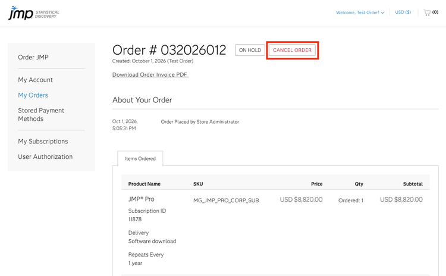This screenshot has height=276, width=446.
Task: Click the JMP Statistical Discovery logo
Action: (34, 13)
